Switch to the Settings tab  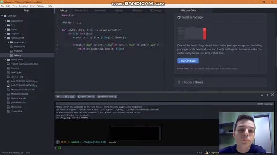[x=156, y=10]
